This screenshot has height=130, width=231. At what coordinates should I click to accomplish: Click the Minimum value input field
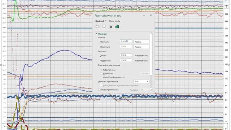pos(126,42)
